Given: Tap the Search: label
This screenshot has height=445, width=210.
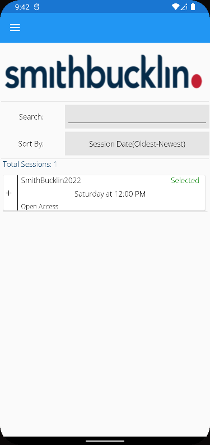Looking at the screenshot, I should point(31,117).
